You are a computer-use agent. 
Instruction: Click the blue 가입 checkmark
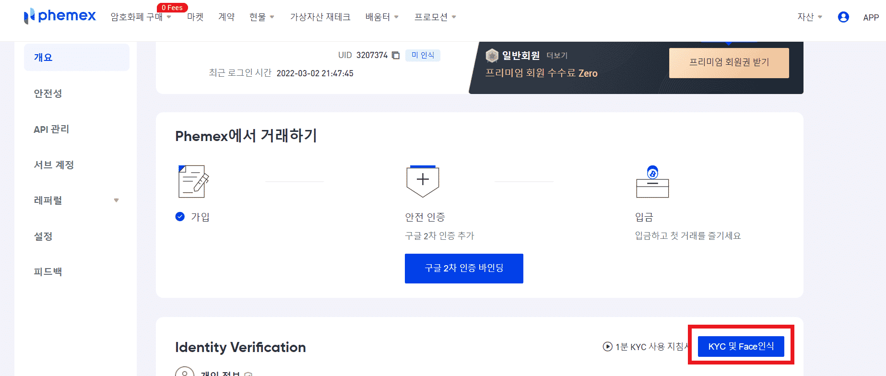(180, 216)
